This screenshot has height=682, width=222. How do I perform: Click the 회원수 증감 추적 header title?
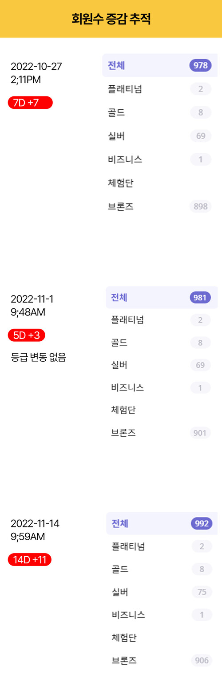coord(111,19)
